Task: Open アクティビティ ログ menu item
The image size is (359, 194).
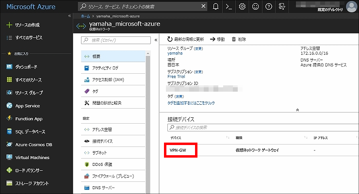Action: tap(113, 68)
